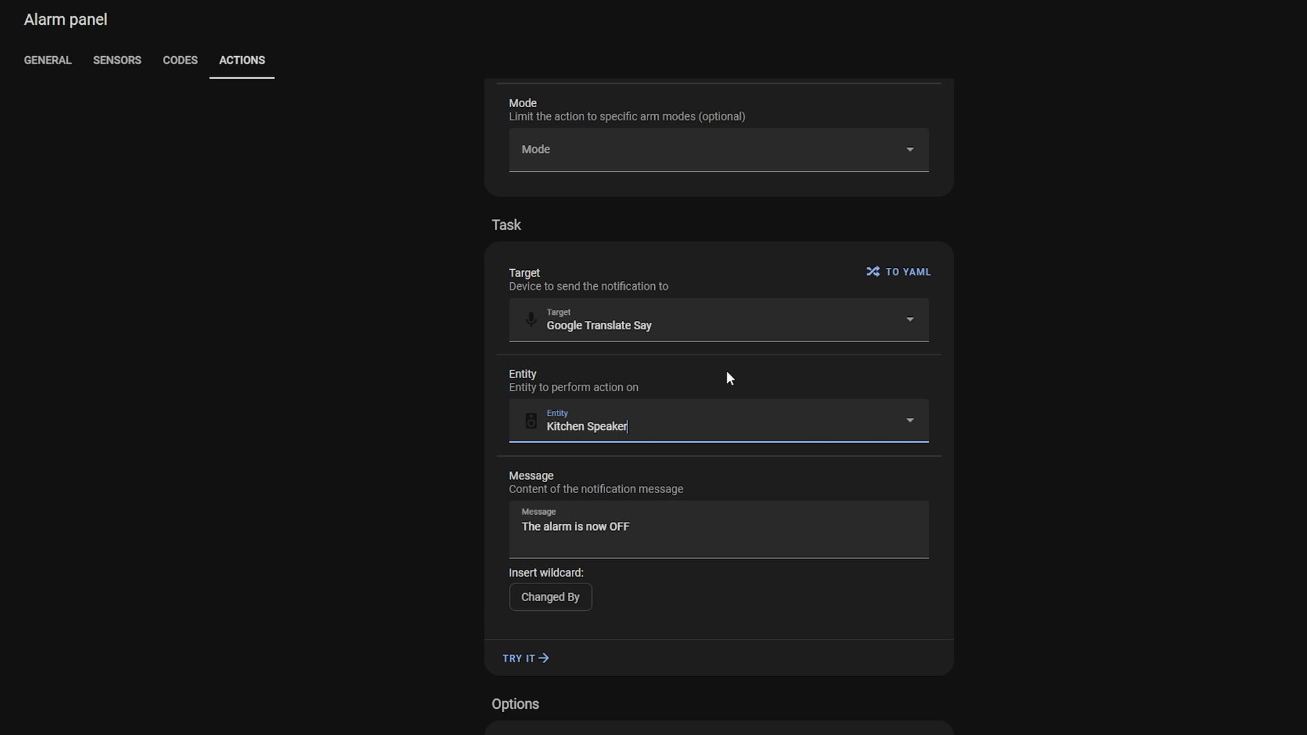Click the SENSORS tab icon
This screenshot has height=735, width=1307.
click(117, 60)
